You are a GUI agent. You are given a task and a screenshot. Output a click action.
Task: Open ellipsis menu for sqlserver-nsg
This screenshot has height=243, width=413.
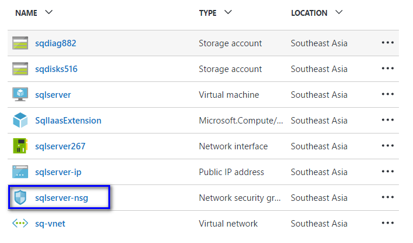coord(388,197)
